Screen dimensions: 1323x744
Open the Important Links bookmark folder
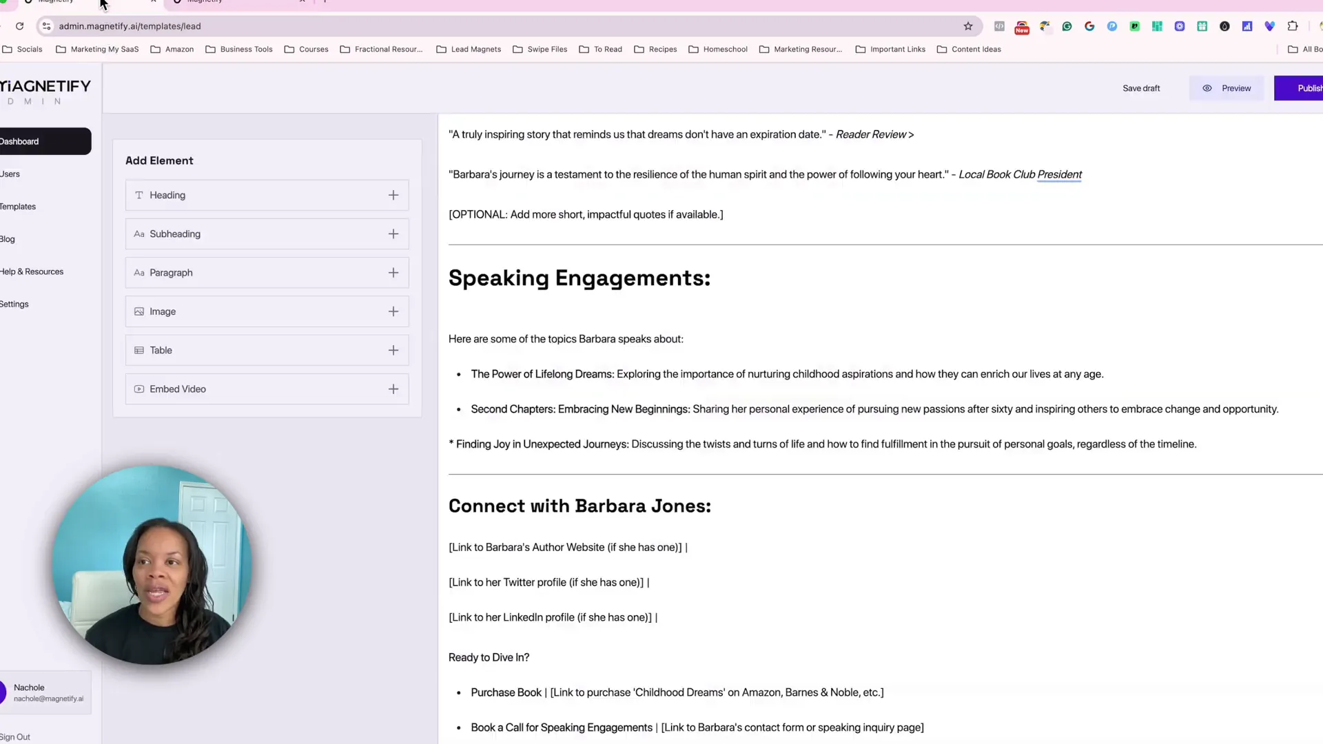point(890,50)
